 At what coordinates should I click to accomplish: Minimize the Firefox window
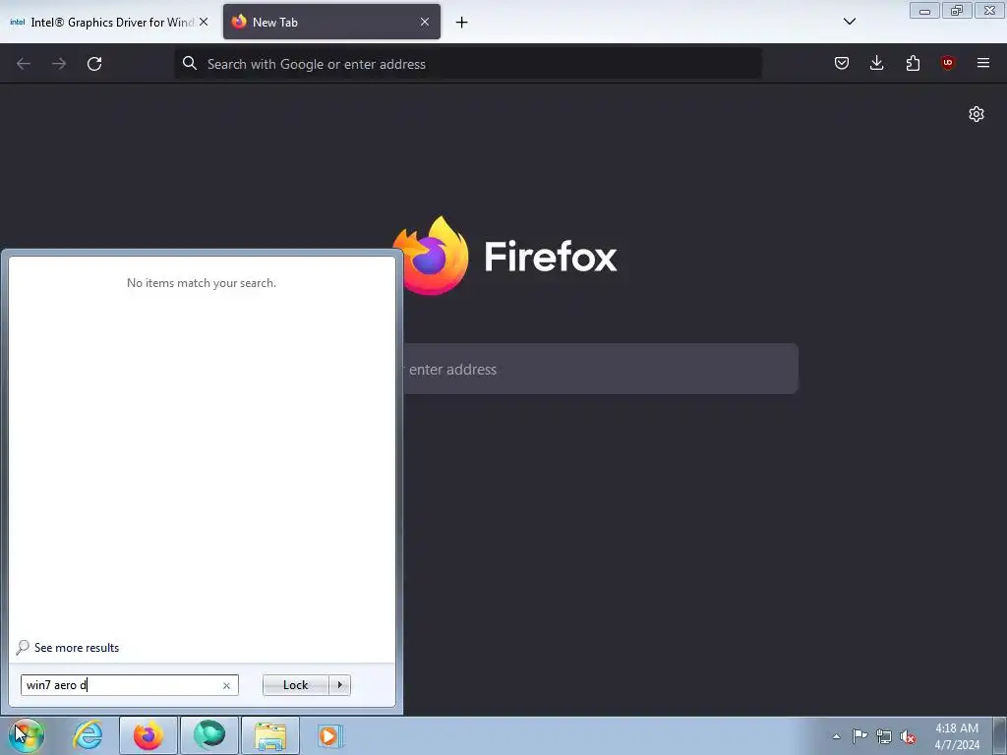924,11
